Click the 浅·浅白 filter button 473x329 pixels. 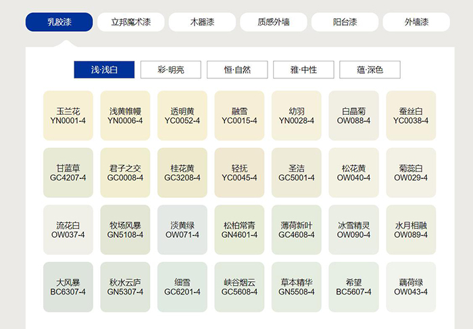104,70
